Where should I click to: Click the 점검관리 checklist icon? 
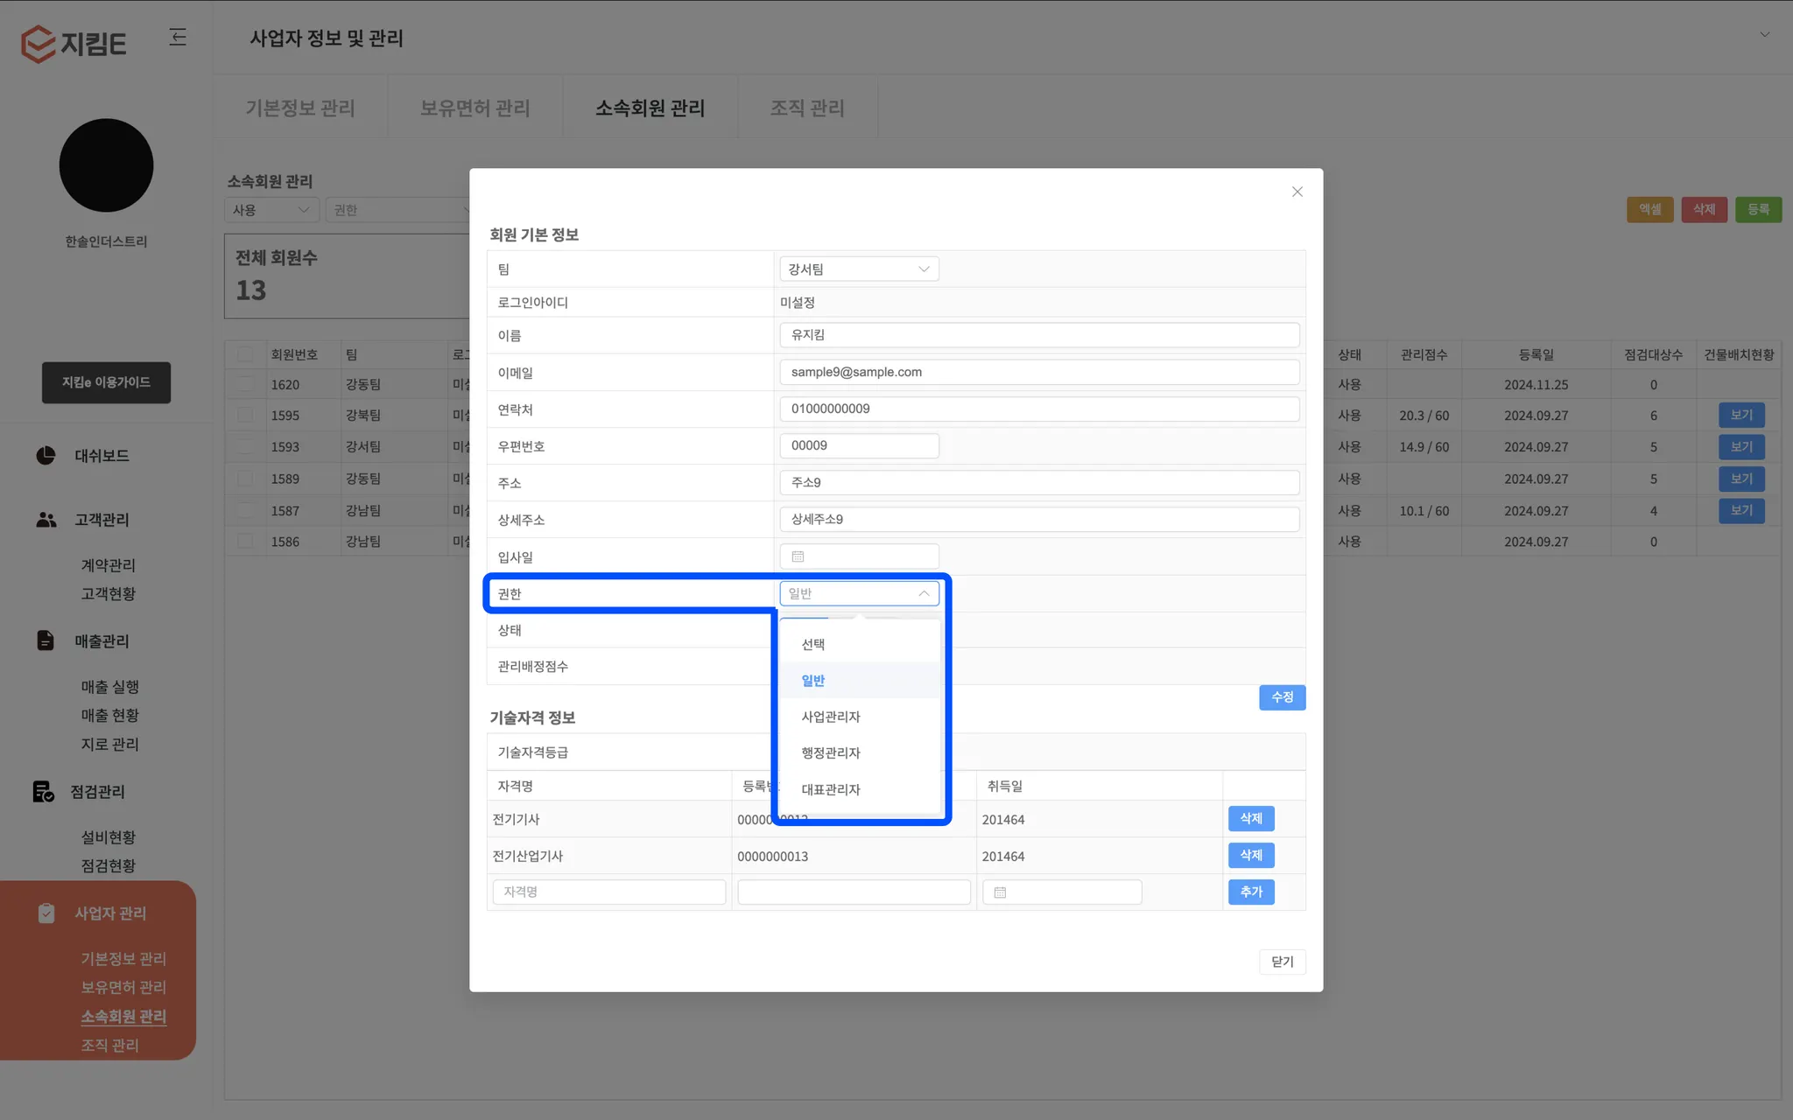43,792
